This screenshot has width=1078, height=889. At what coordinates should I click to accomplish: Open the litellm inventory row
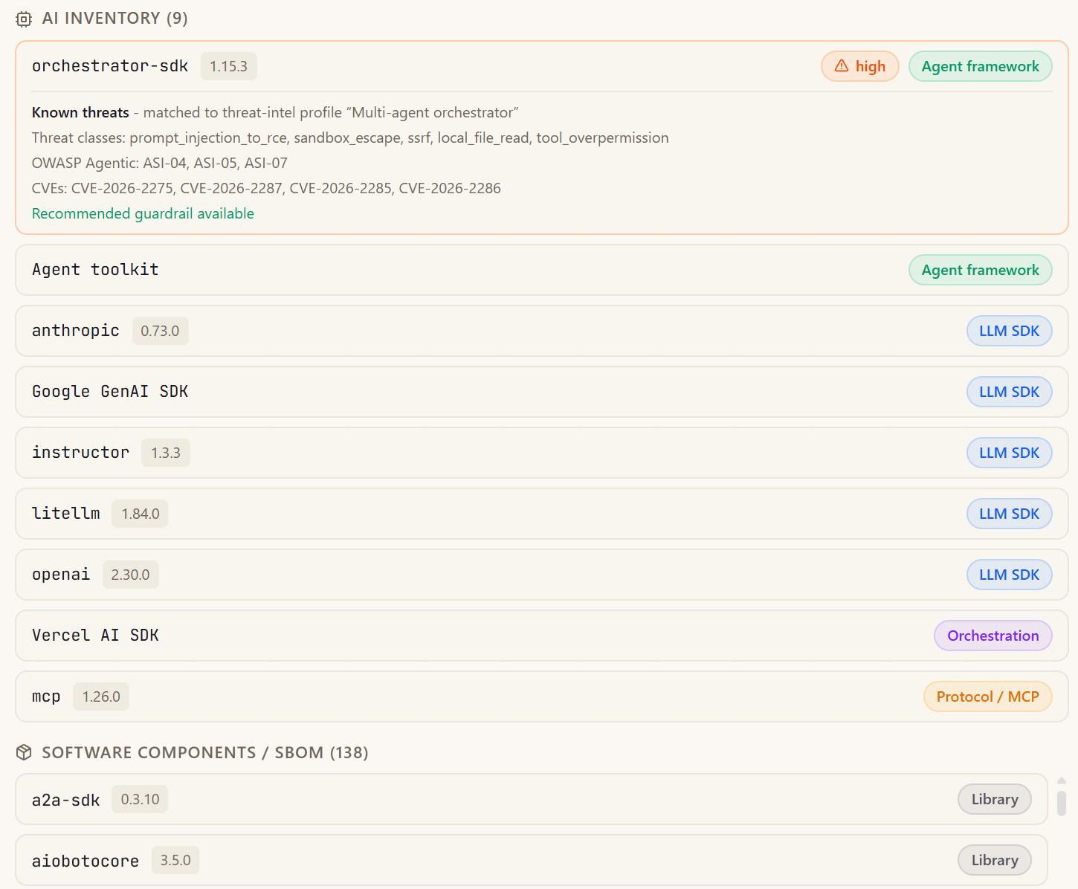pyautogui.click(x=541, y=514)
